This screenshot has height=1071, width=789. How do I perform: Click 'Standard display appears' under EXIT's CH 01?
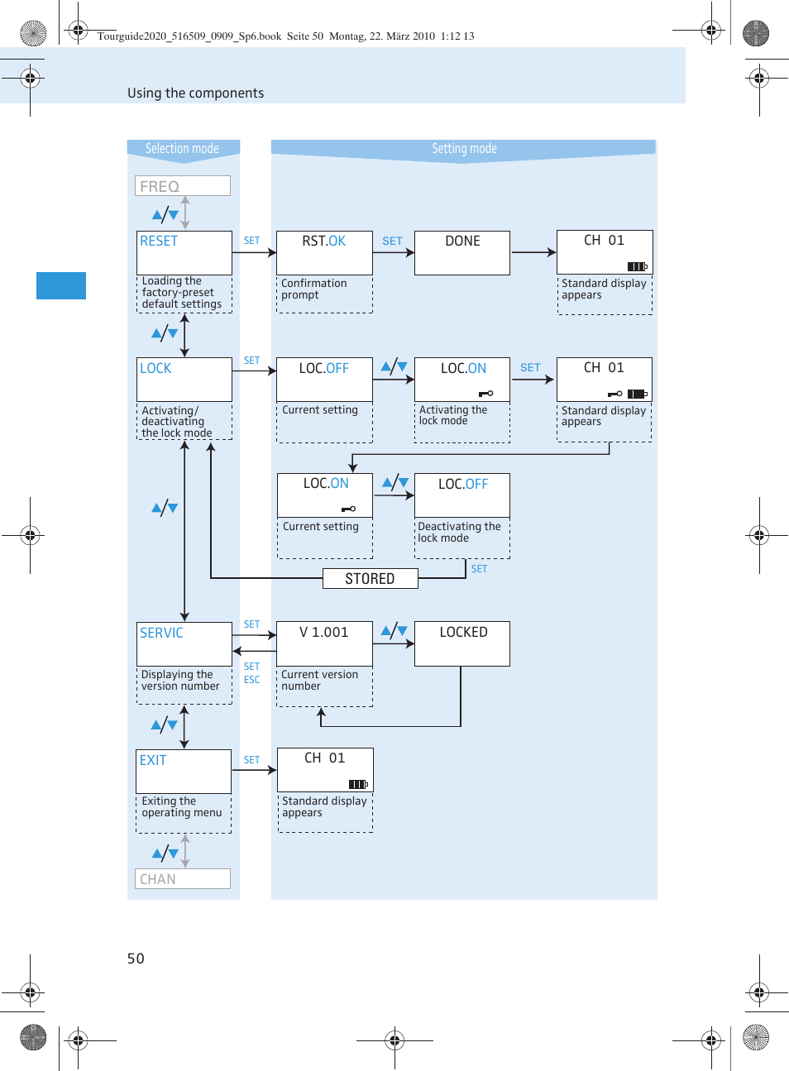tap(324, 807)
